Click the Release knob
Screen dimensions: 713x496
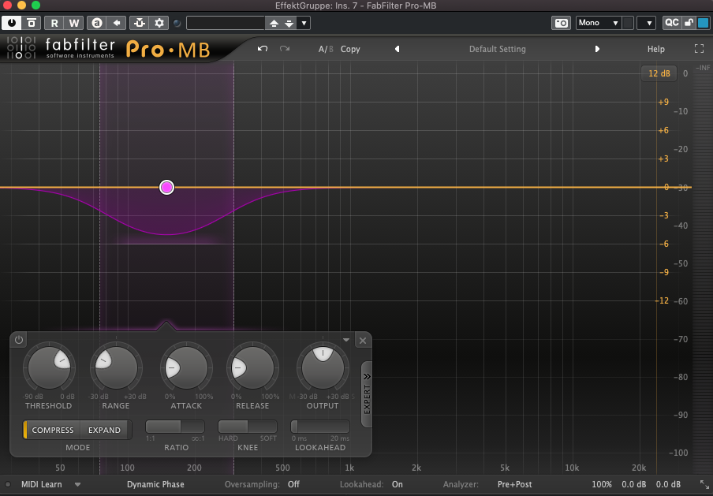point(252,367)
